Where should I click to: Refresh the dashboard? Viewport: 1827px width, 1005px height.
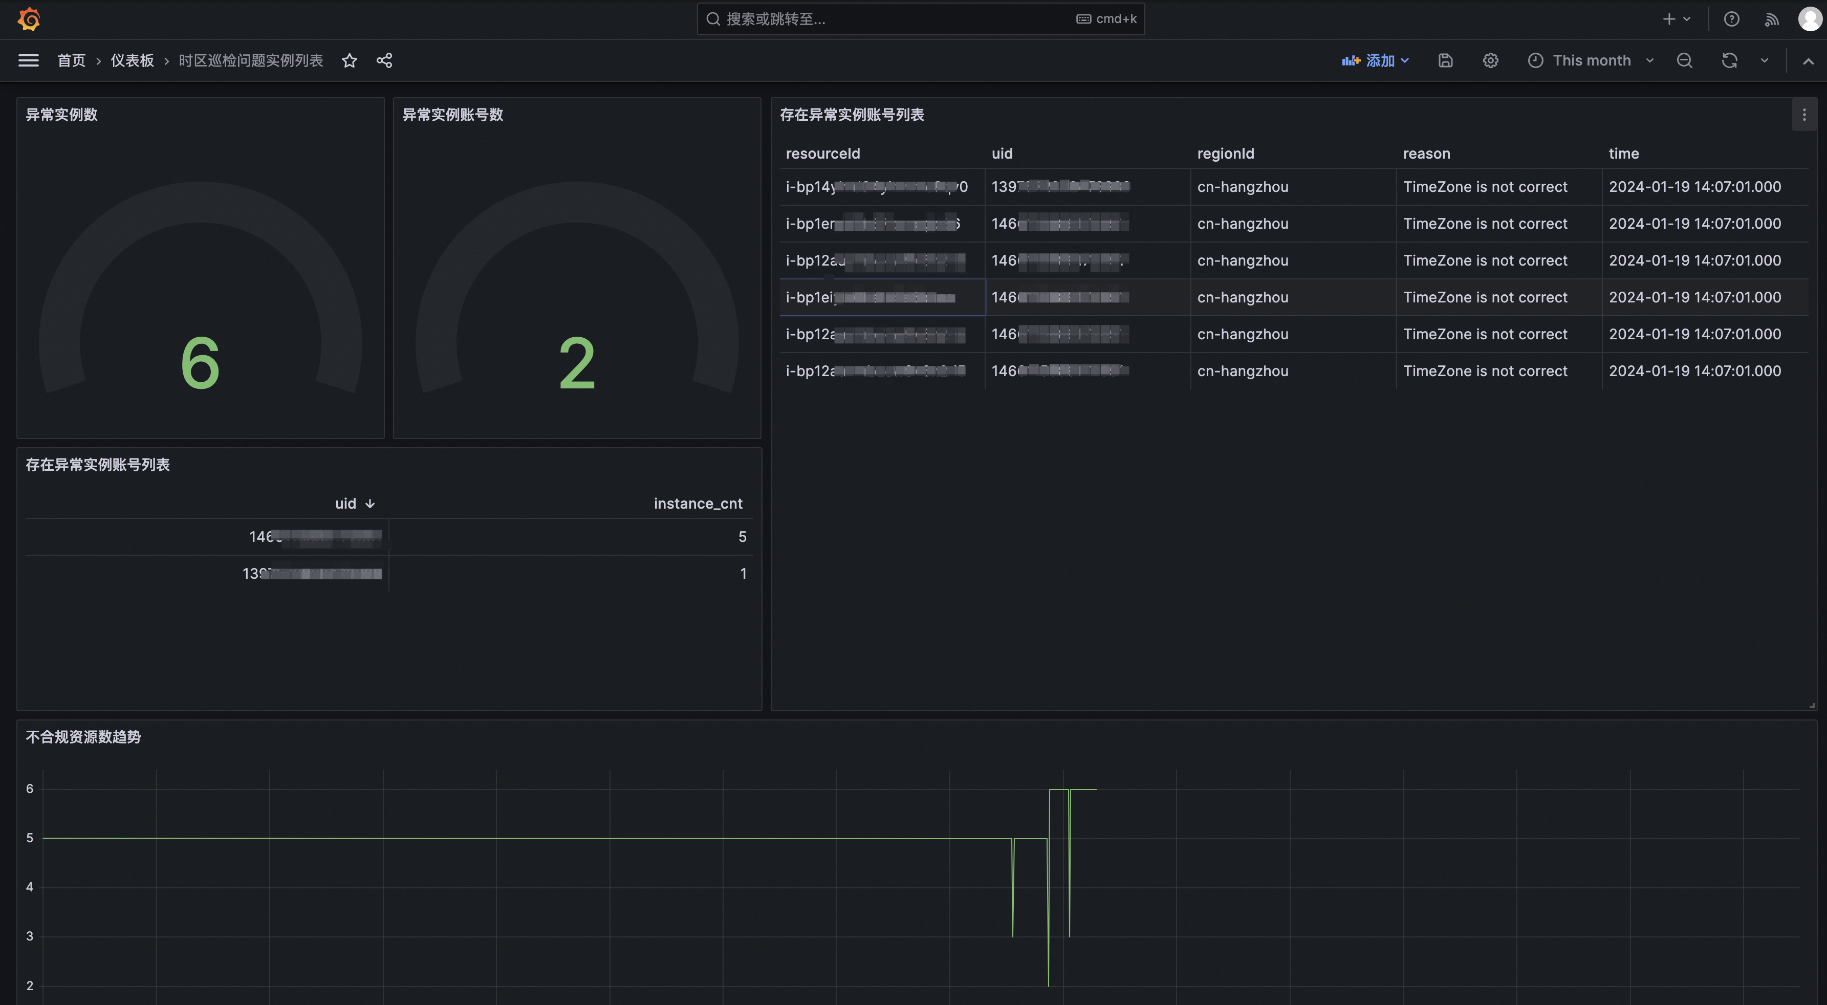1729,60
